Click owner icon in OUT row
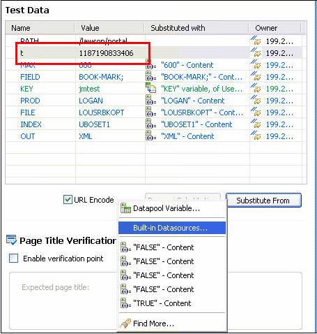Screen dimensions: 317x334 click(x=256, y=136)
